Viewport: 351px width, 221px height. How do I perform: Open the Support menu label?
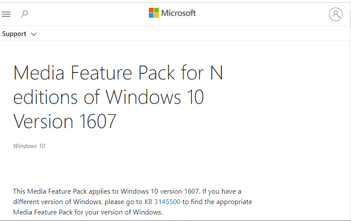(x=14, y=34)
